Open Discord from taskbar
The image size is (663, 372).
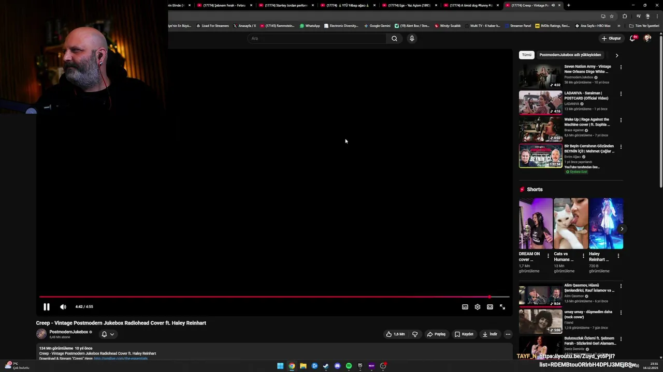[x=337, y=366]
